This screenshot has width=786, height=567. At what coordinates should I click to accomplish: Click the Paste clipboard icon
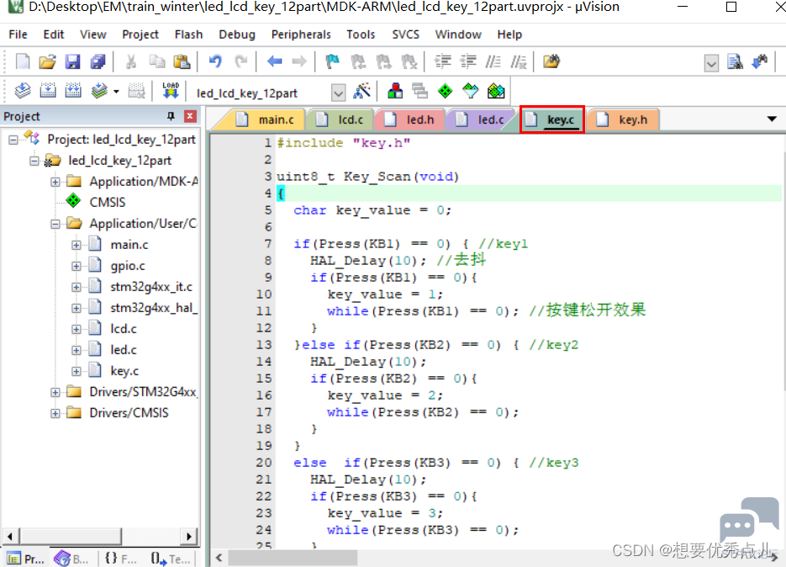[x=182, y=61]
